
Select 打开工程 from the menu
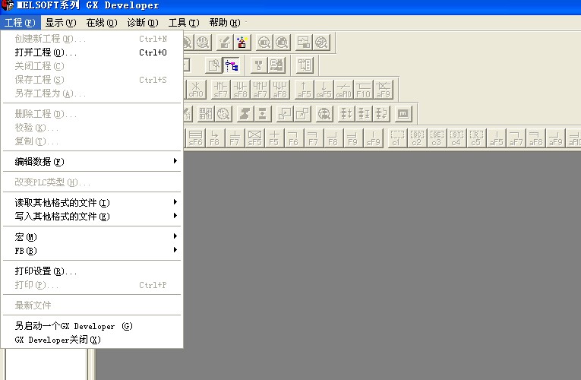(46, 52)
